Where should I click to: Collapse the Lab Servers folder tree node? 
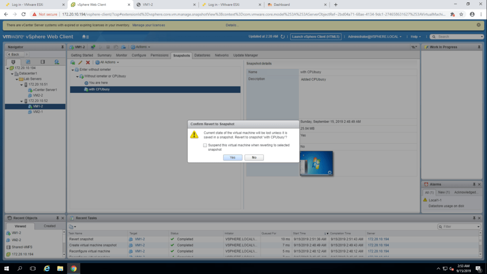(17, 79)
